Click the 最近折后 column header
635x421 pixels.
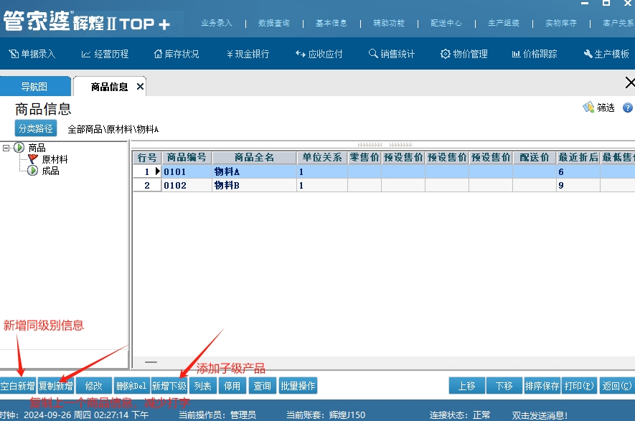click(x=578, y=158)
